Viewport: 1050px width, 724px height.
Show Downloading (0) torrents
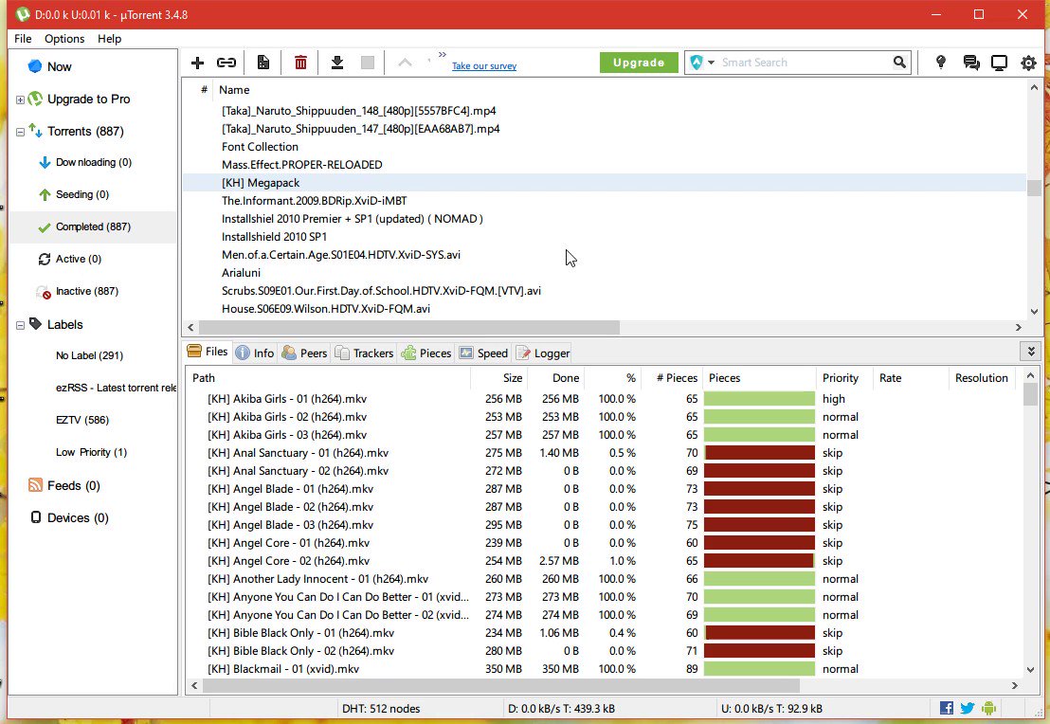pyautogui.click(x=94, y=162)
